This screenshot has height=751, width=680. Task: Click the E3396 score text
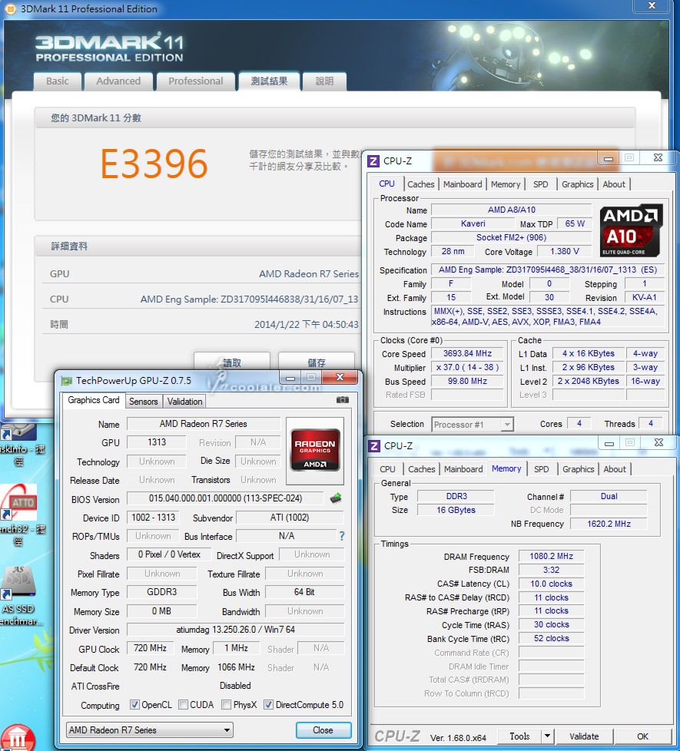pos(154,164)
